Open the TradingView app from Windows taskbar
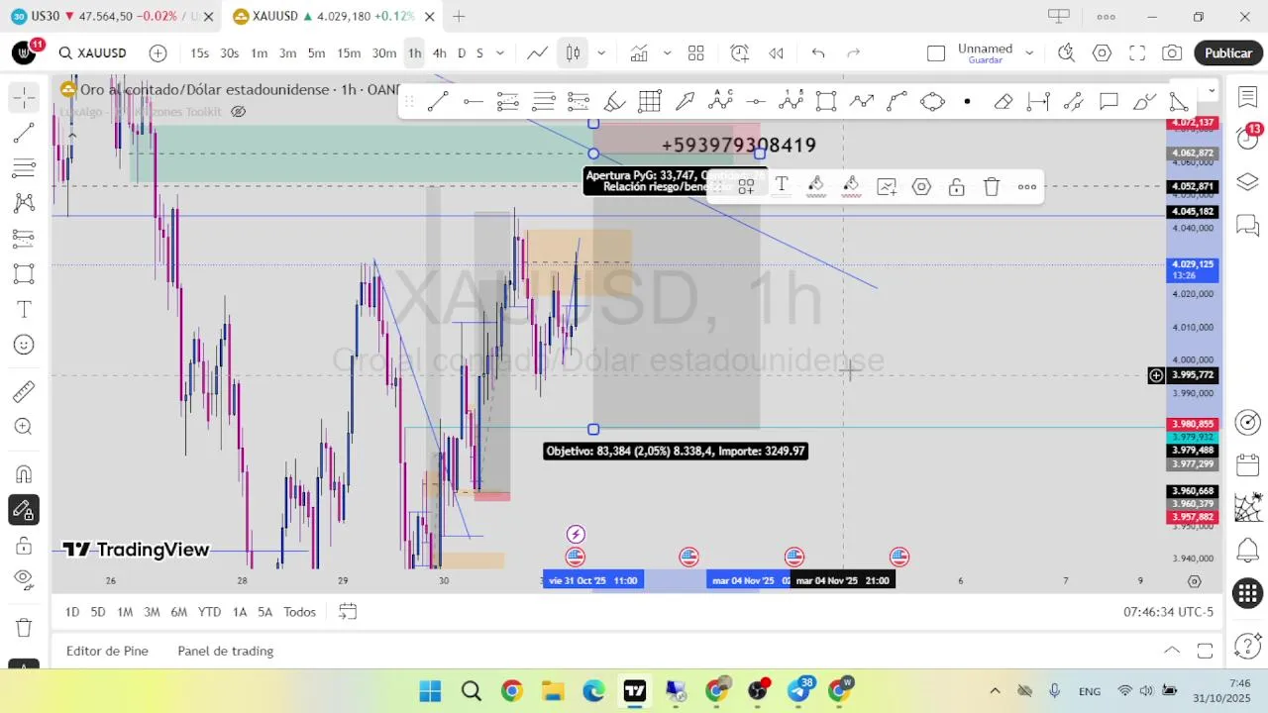 point(634,690)
